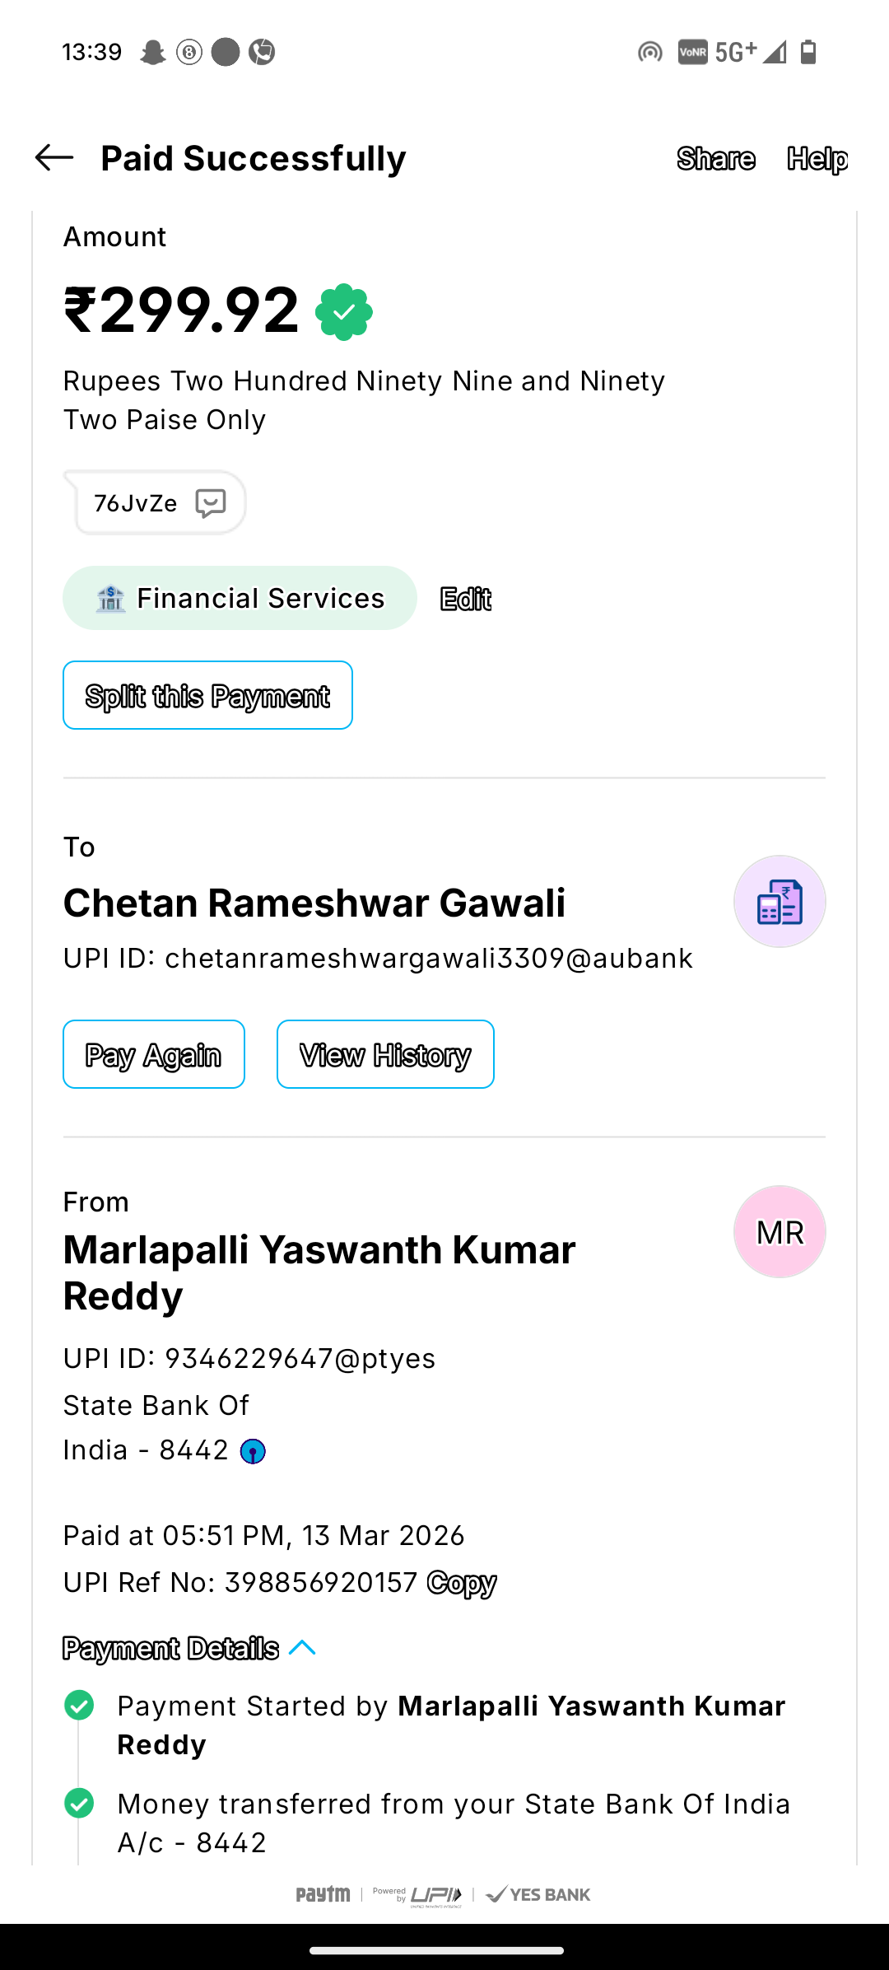
Task: Tap the hotspot icon in status bar
Action: [650, 53]
